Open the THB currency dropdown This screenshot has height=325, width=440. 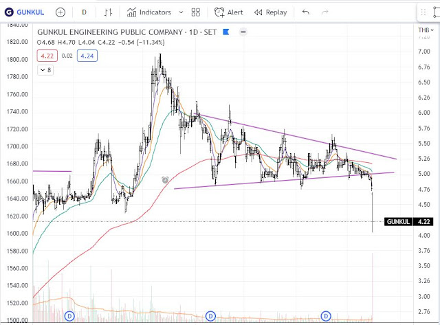tap(426, 30)
